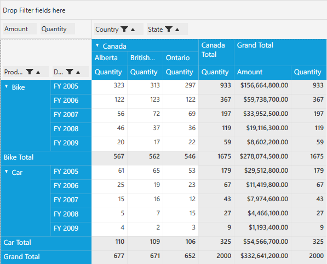
Task: Click the cell with value 313
Action: pos(145,87)
